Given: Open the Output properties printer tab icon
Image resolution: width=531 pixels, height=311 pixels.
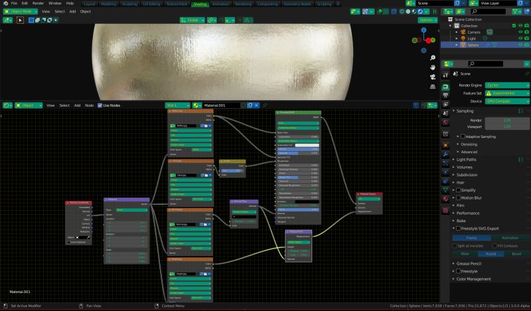Looking at the screenshot, I should 445,95.
